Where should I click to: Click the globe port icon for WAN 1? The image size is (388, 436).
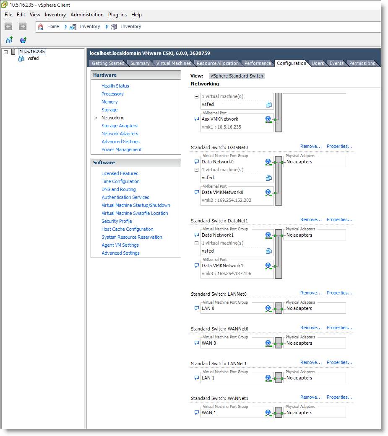[x=268, y=413]
